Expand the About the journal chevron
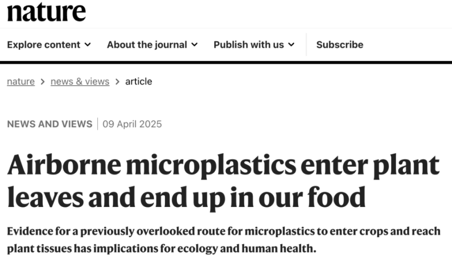Image resolution: width=452 pixels, height=263 pixels. 194,45
